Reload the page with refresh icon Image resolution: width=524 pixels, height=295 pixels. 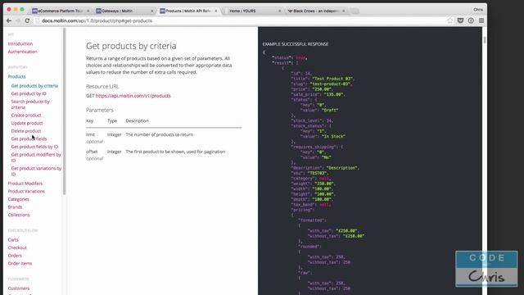(27, 20)
